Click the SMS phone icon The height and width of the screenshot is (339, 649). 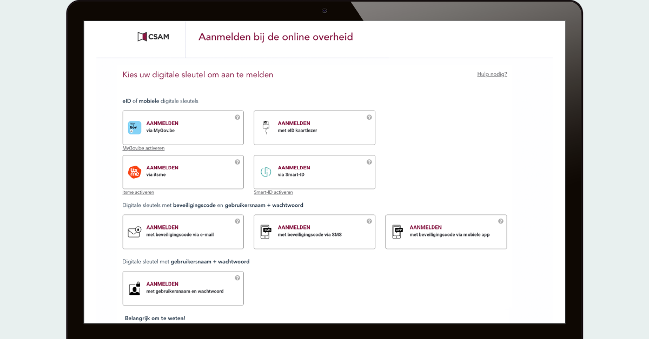click(x=266, y=232)
